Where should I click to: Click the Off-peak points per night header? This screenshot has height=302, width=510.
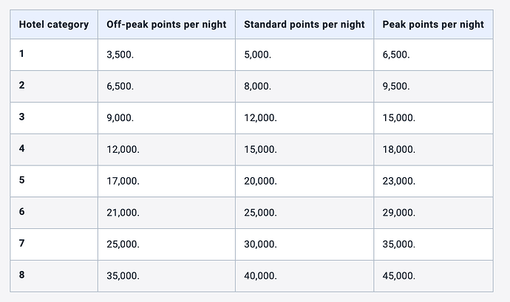(166, 24)
